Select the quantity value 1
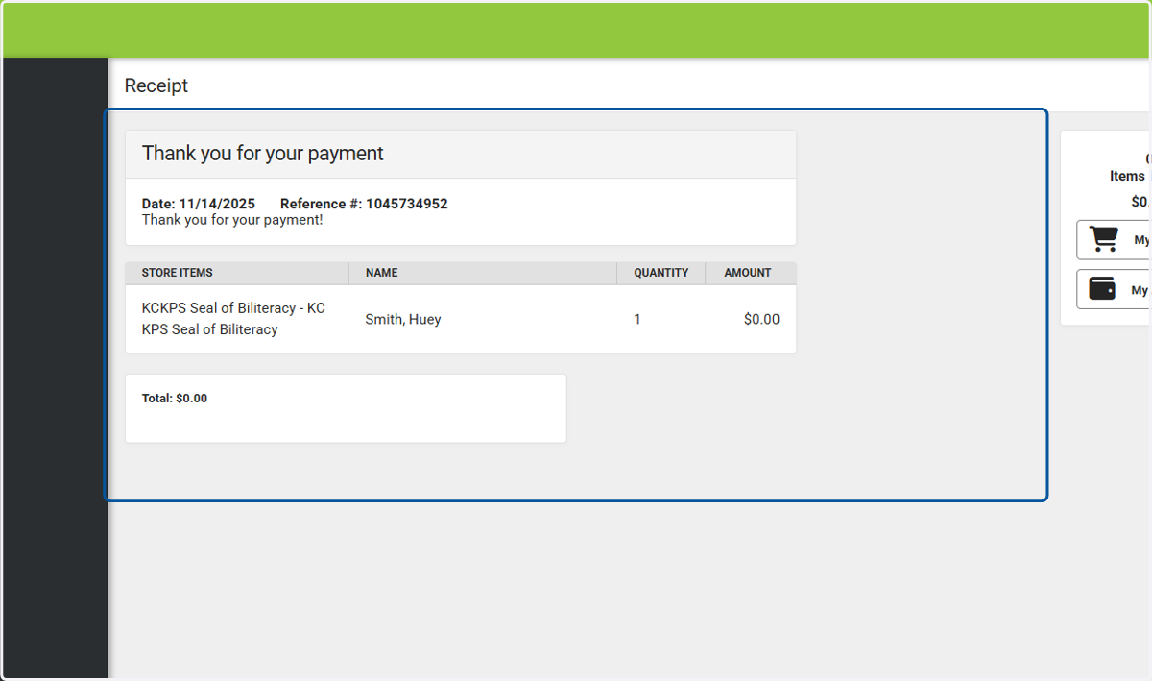This screenshot has height=681, width=1152. point(637,320)
